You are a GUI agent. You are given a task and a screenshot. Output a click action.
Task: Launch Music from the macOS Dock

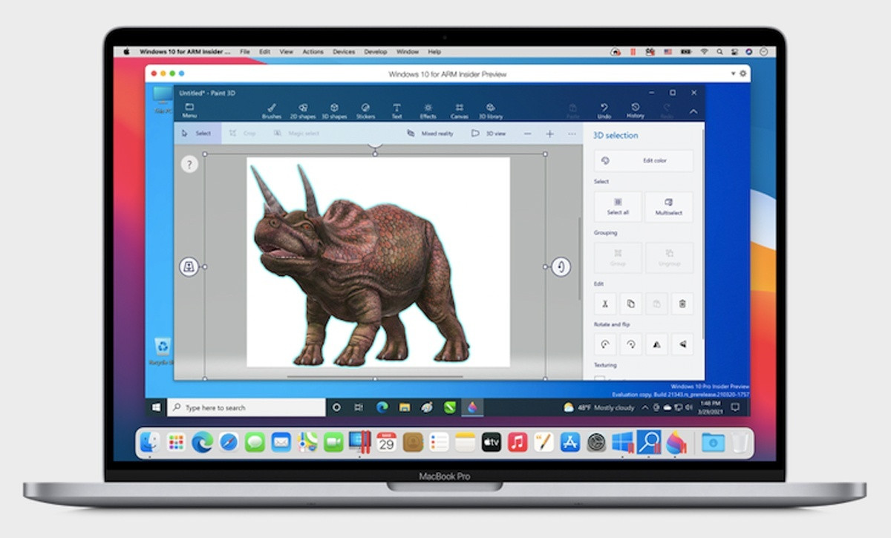click(518, 442)
